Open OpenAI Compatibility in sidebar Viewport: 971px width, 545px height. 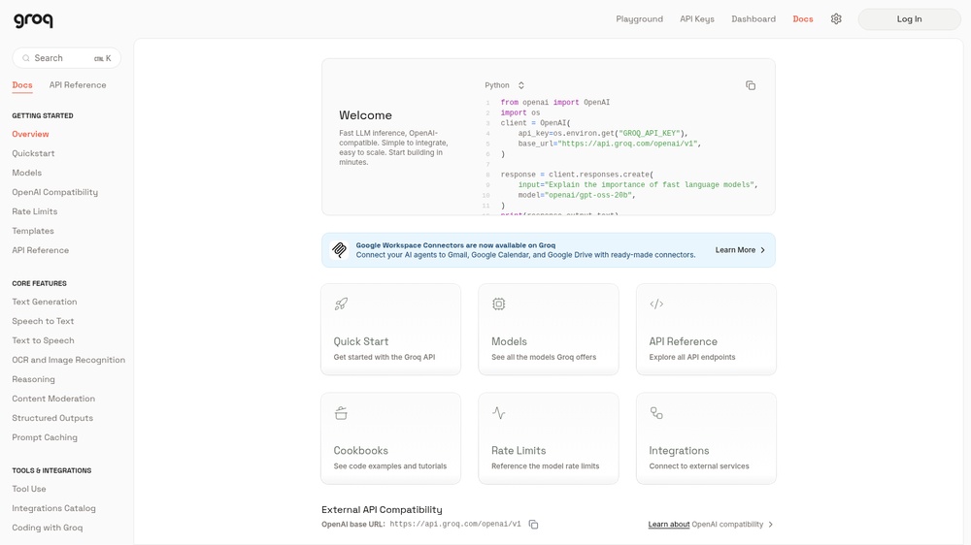55,192
